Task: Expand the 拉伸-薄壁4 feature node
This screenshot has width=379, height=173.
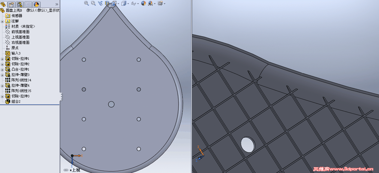Action: pyautogui.click(x=2, y=85)
